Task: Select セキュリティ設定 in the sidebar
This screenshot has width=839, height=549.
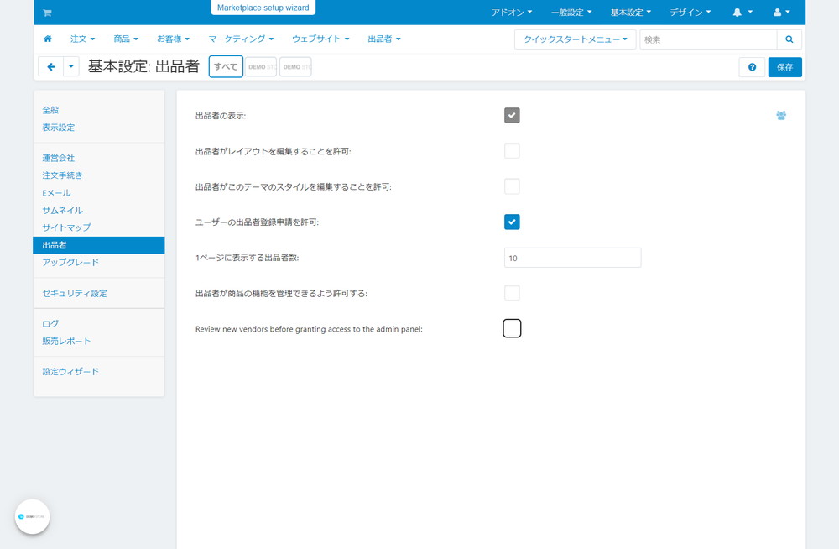Action: click(x=75, y=294)
